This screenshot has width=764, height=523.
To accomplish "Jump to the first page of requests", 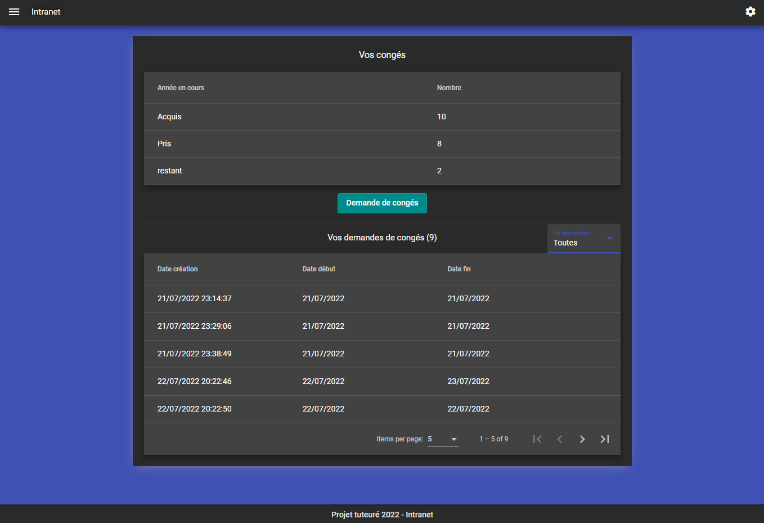I will click(537, 439).
